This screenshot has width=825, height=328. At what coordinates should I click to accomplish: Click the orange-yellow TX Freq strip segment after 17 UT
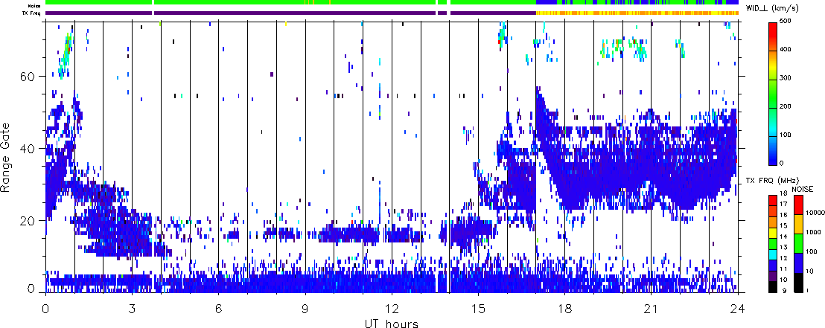click(637, 13)
